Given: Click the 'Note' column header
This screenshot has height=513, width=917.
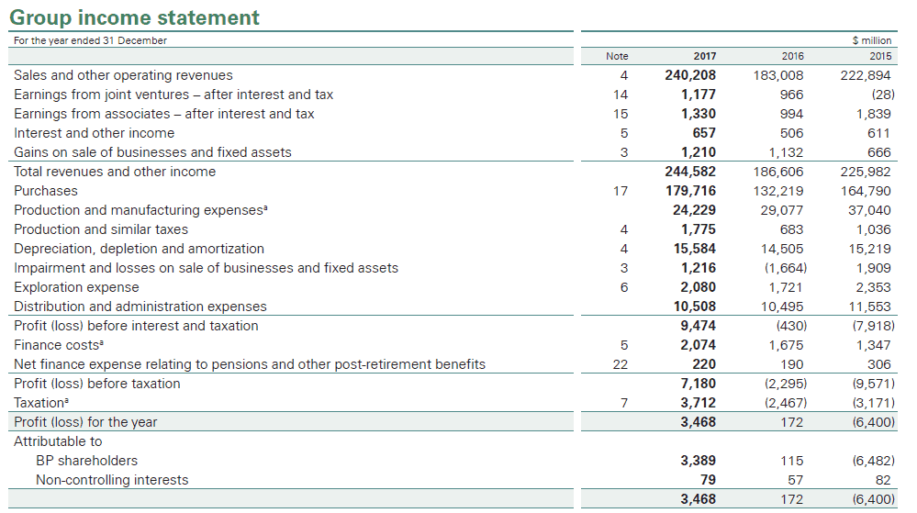Looking at the screenshot, I should [618, 56].
